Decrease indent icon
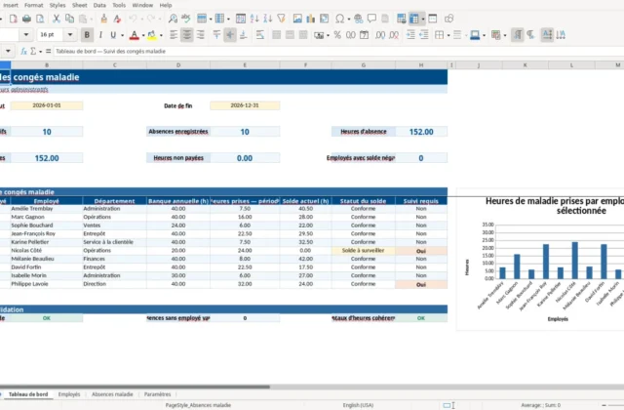Image resolution: width=624 pixels, height=410 pixels. click(424, 35)
